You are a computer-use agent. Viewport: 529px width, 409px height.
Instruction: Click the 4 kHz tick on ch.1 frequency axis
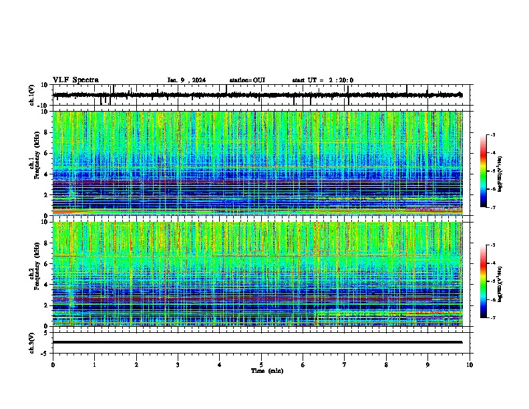46,174
